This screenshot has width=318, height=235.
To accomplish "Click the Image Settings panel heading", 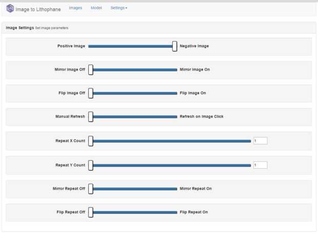I will 19,28.
